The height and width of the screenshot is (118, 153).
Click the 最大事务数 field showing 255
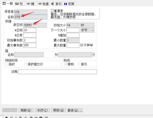(30, 45)
